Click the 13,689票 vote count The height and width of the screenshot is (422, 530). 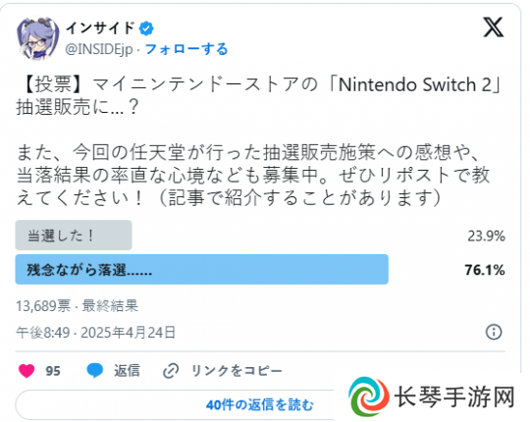43,306
